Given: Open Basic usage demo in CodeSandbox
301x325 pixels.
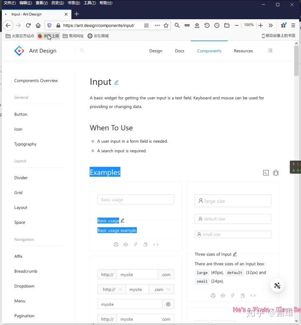Looking at the screenshot, I should [x=116, y=244].
